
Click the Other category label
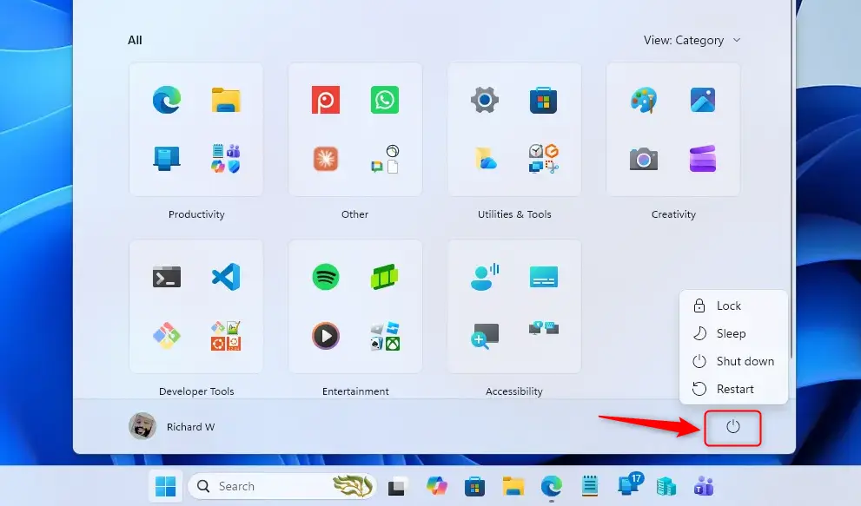pyautogui.click(x=354, y=214)
